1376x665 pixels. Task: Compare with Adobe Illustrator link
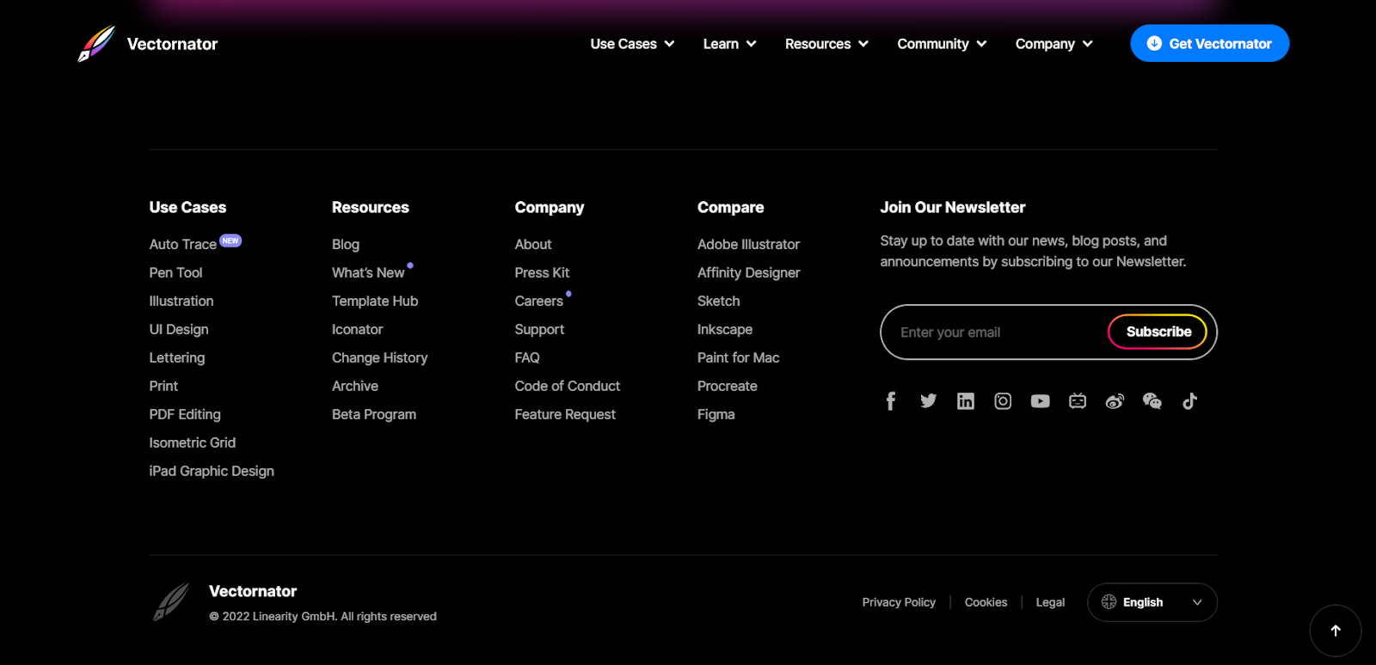pyautogui.click(x=748, y=245)
